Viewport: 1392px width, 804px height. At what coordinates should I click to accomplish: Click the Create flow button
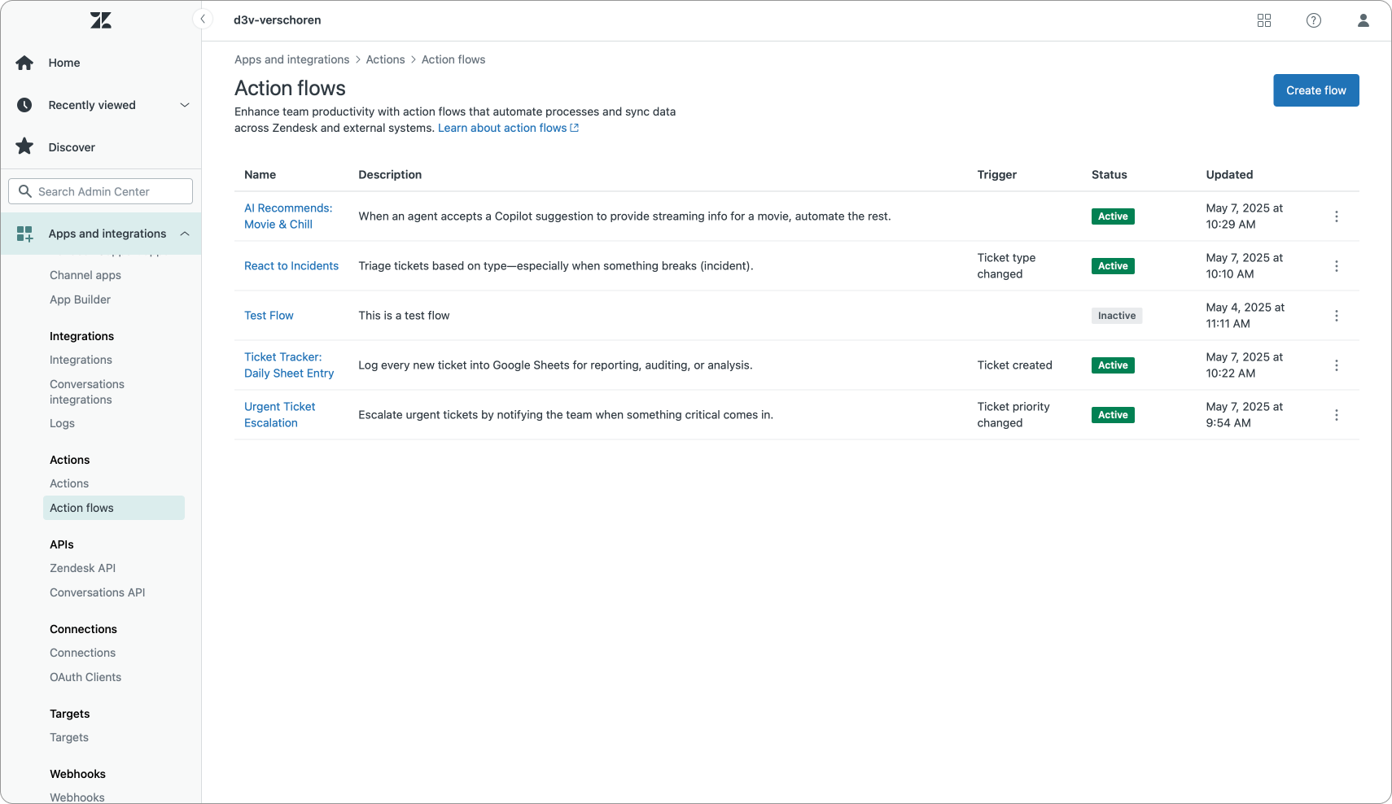[1316, 90]
